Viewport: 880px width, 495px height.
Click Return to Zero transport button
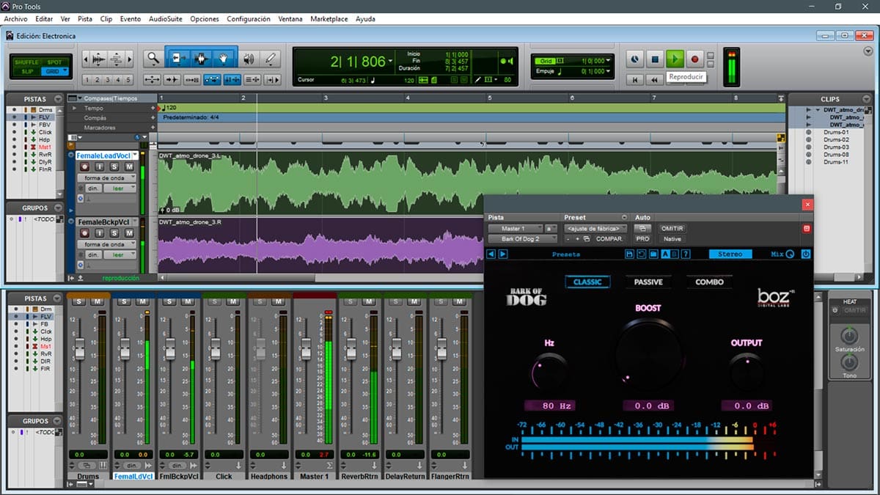636,79
